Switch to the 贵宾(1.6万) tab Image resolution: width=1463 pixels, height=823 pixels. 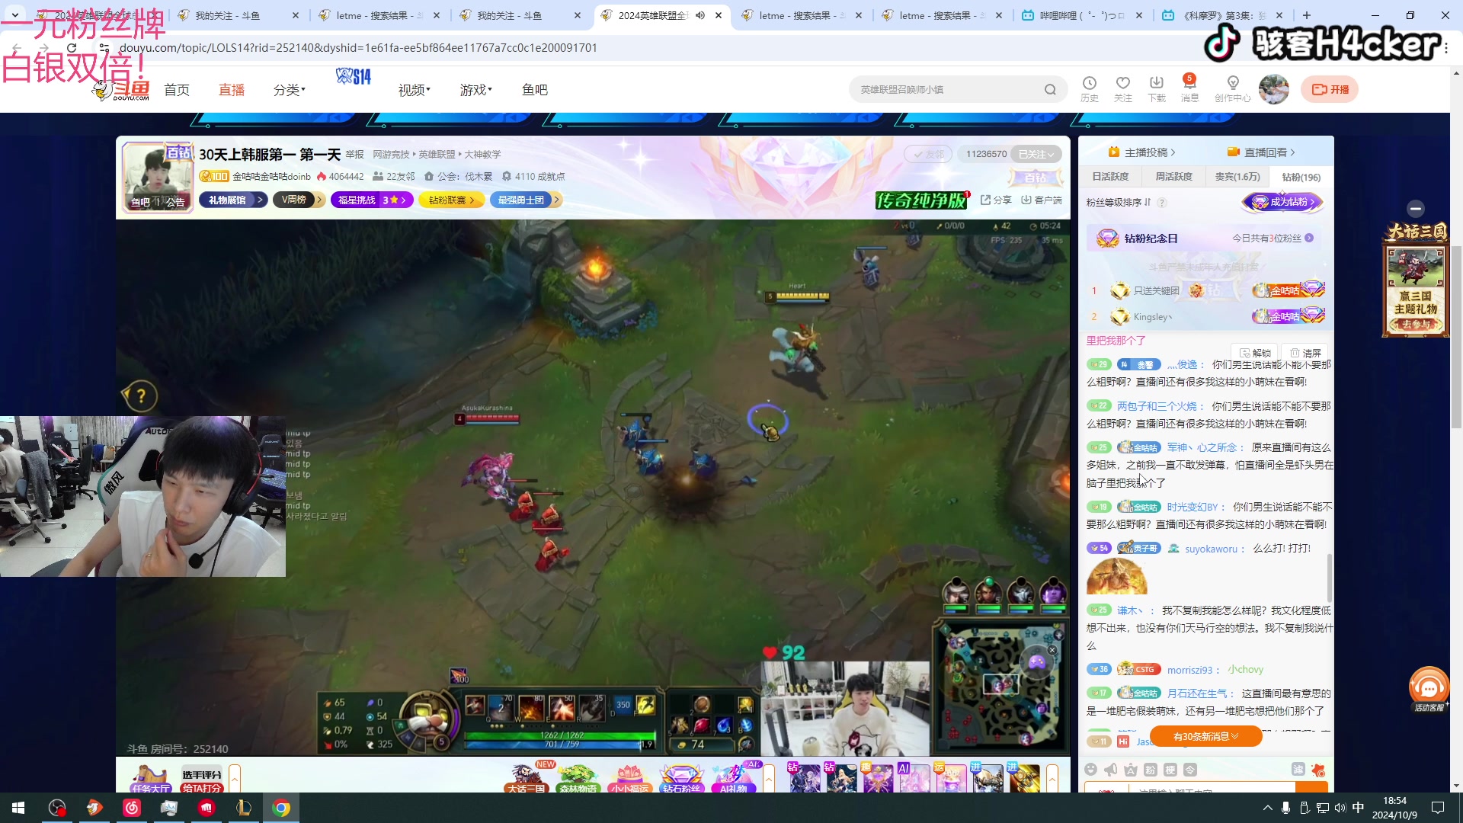click(x=1237, y=177)
